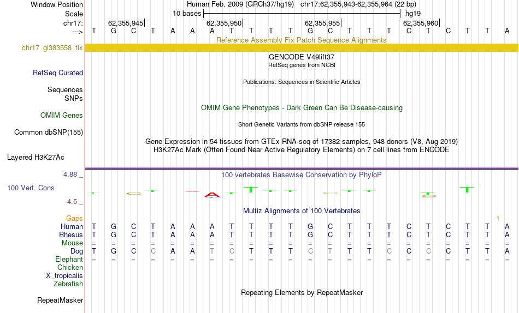Select the X_tropicalis alignment row label

point(64,276)
